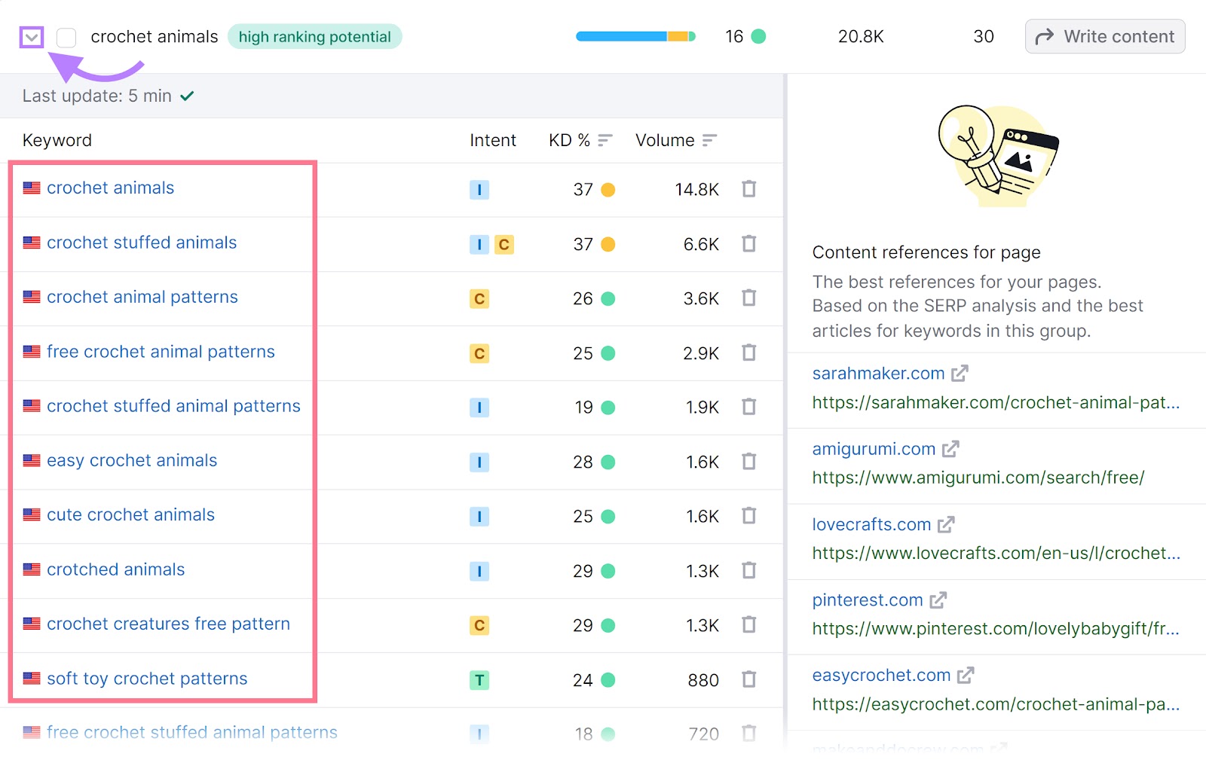Open the lovecrafts.com content reference link
Image resolution: width=1206 pixels, height=760 pixels.
(x=871, y=524)
